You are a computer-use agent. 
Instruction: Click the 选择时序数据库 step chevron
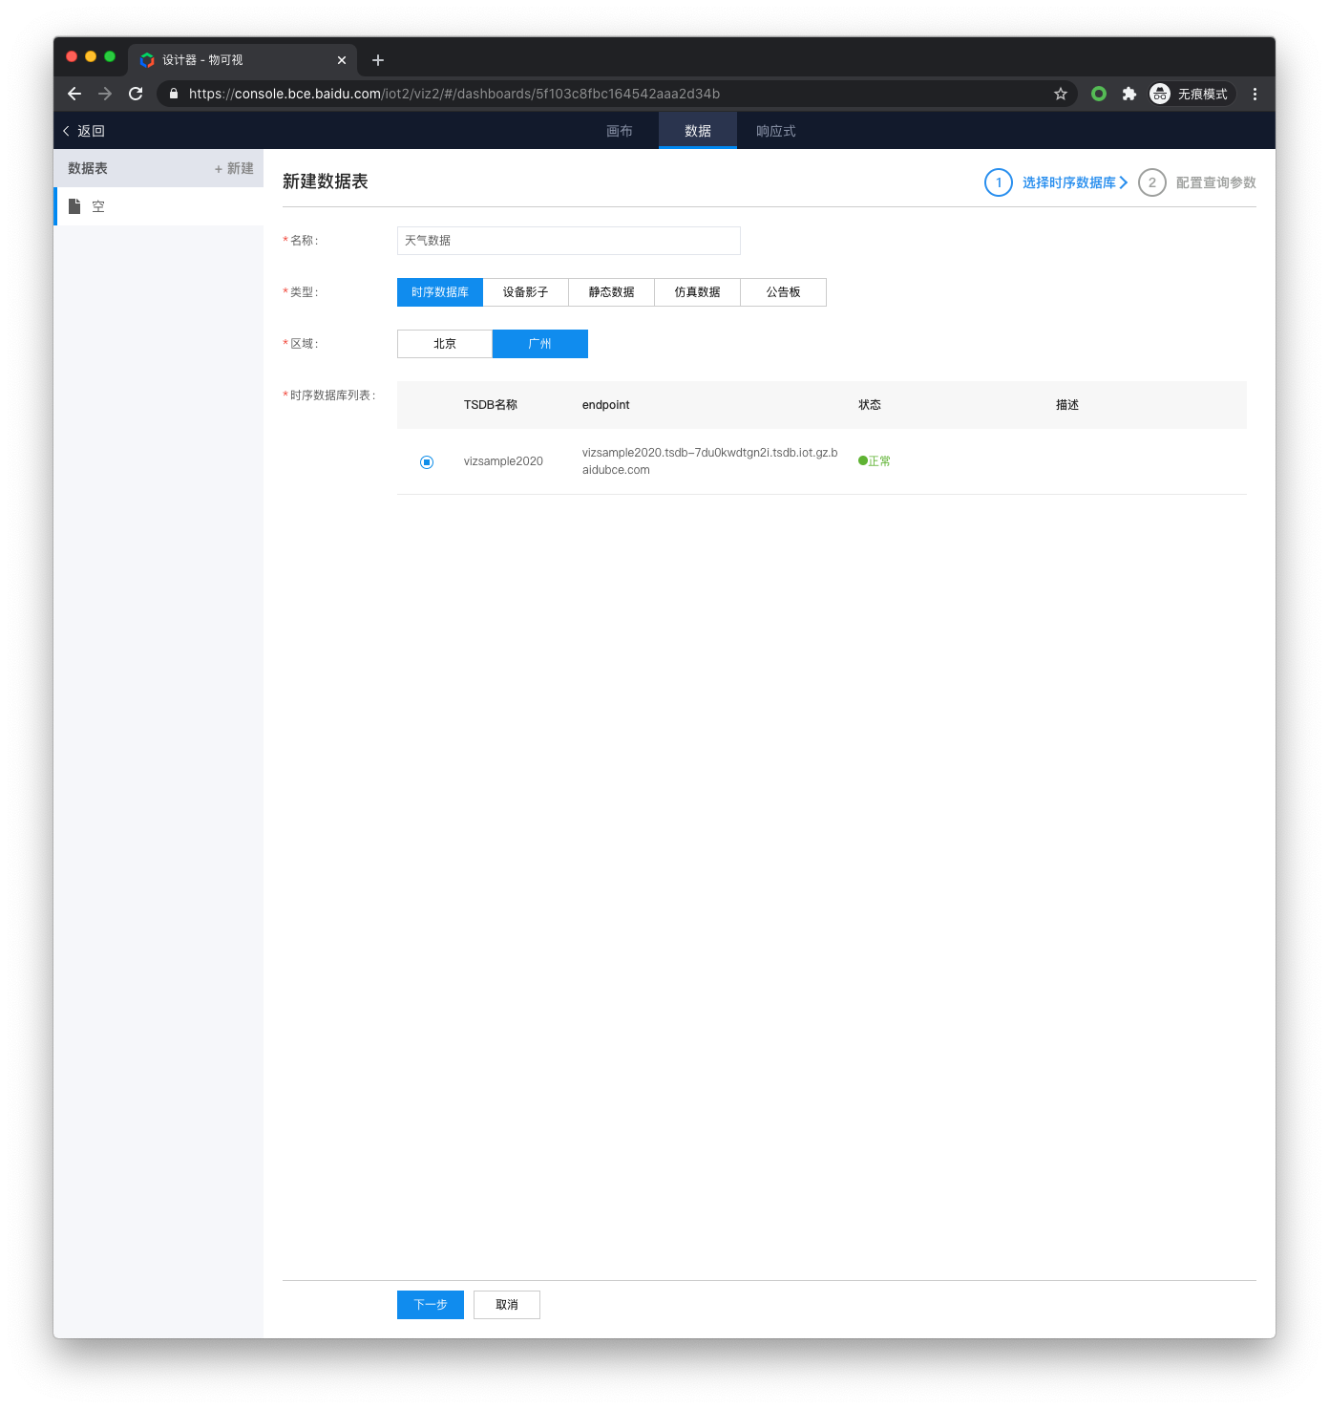(x=1124, y=182)
